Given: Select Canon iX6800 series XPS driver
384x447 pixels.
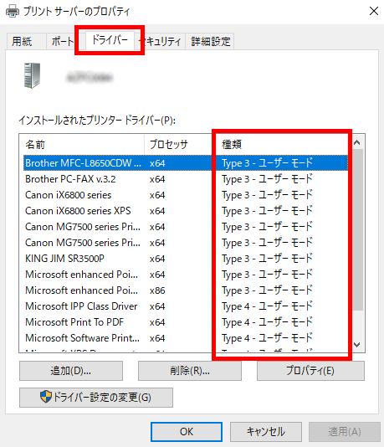Looking at the screenshot, I should pyautogui.click(x=186, y=211).
